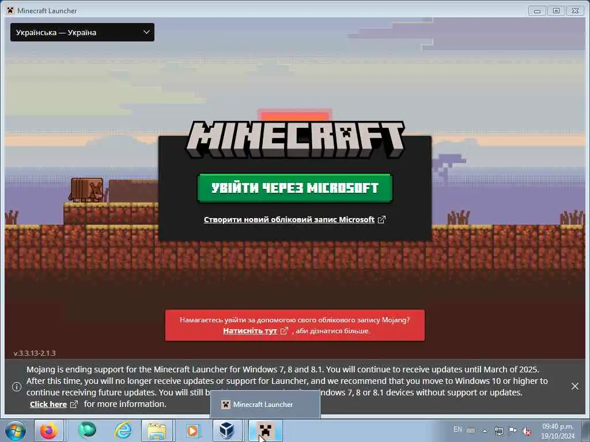The width and height of the screenshot is (590, 442).
Task: Open the Українська — Україна language dropdown
Action: pos(82,32)
